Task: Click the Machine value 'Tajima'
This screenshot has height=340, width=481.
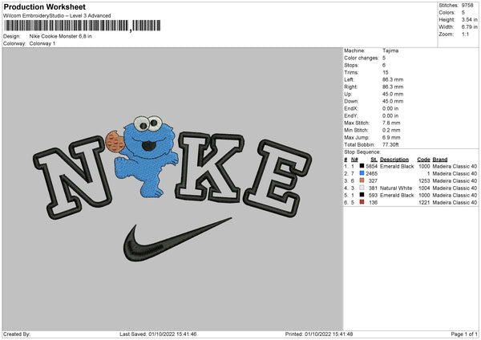Action: point(390,51)
